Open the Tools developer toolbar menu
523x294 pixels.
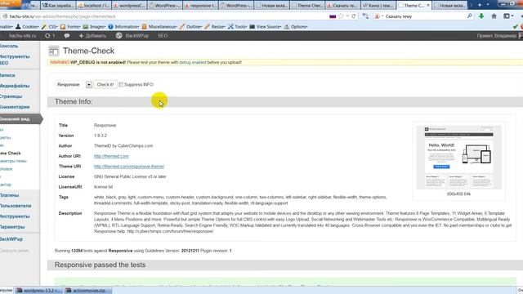click(238, 27)
